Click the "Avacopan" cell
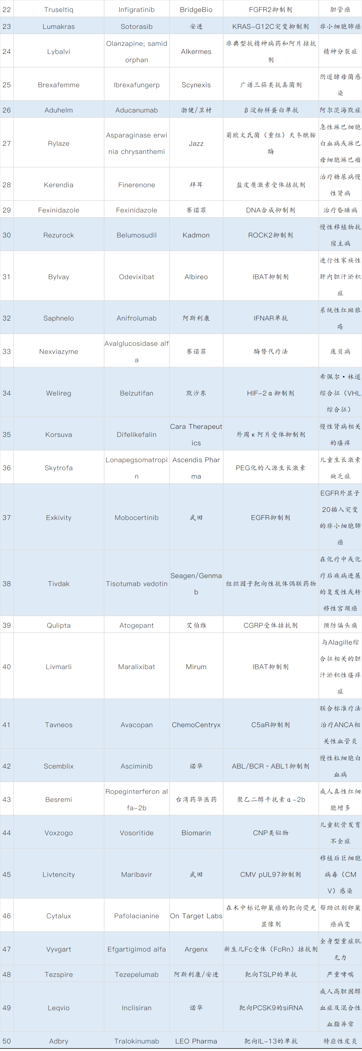Screen dimensions: 362x1051 (x=137, y=725)
